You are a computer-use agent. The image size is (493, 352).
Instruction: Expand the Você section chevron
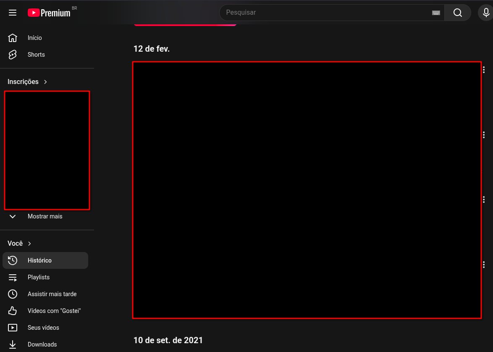point(29,244)
